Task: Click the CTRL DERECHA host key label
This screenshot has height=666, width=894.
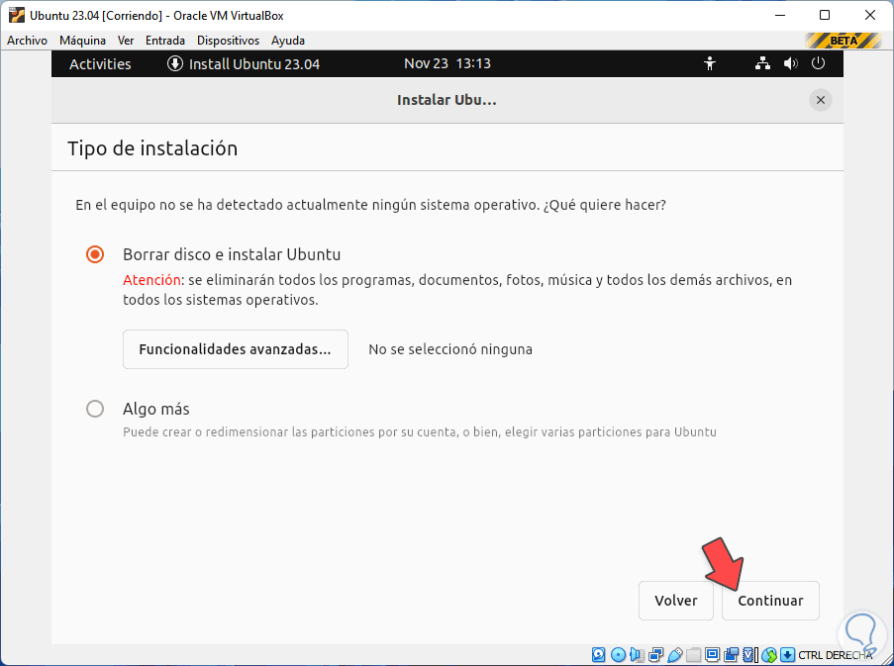Action: (x=836, y=655)
